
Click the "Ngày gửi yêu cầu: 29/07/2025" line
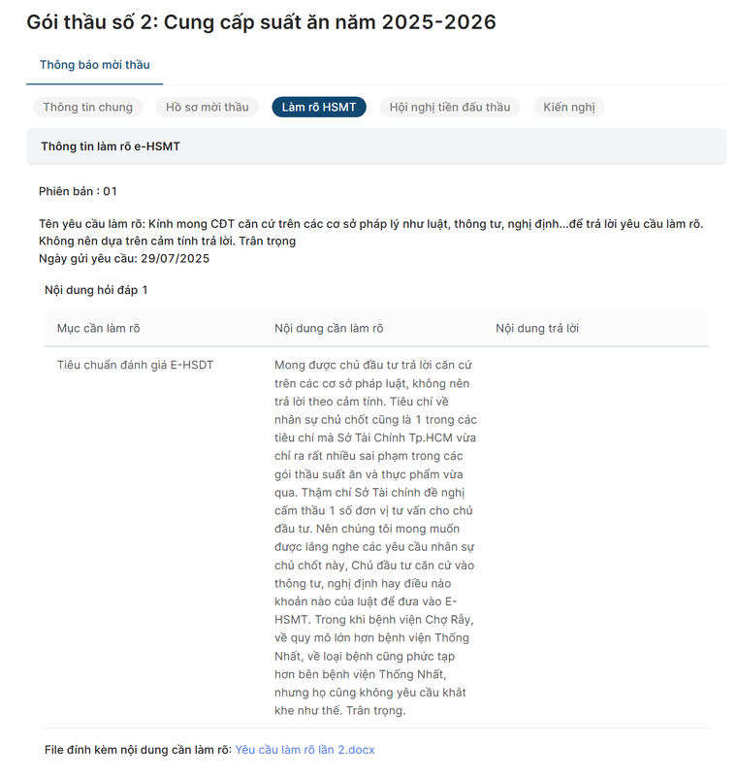[124, 258]
